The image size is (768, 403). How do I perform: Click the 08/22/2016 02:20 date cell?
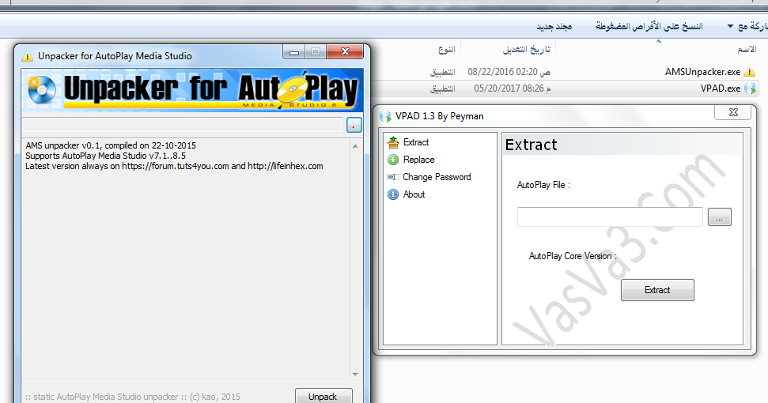coord(509,72)
